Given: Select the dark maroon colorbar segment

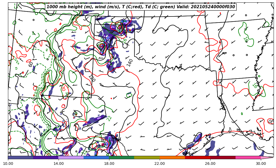Looking at the screenshot, I should tap(223, 157).
